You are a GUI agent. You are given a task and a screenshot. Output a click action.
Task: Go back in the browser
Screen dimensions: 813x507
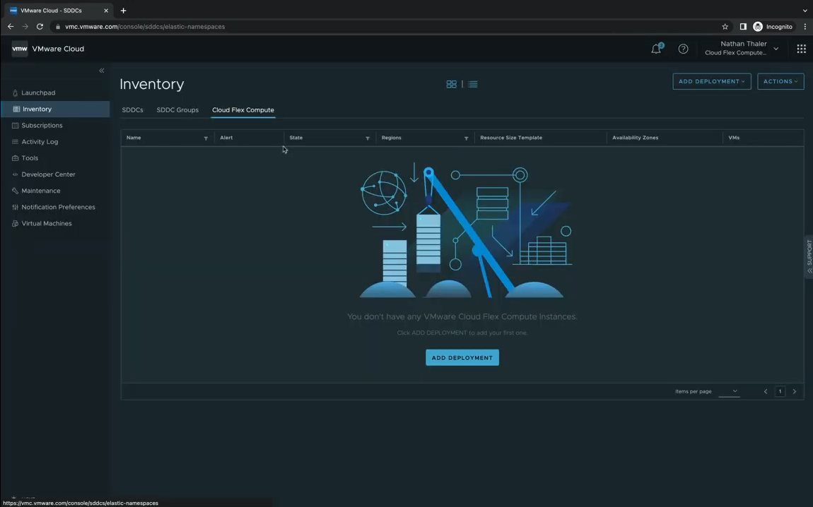coord(11,26)
